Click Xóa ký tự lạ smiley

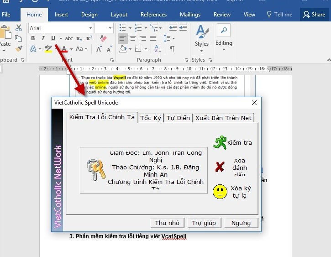click(x=232, y=192)
